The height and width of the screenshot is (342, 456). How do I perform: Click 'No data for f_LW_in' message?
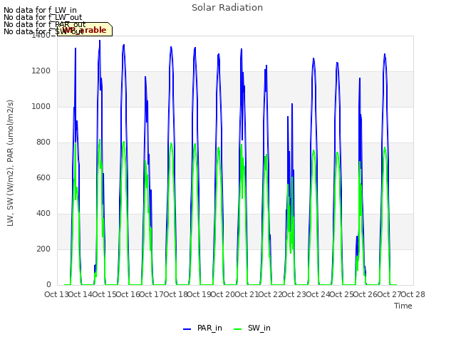click(40, 10)
